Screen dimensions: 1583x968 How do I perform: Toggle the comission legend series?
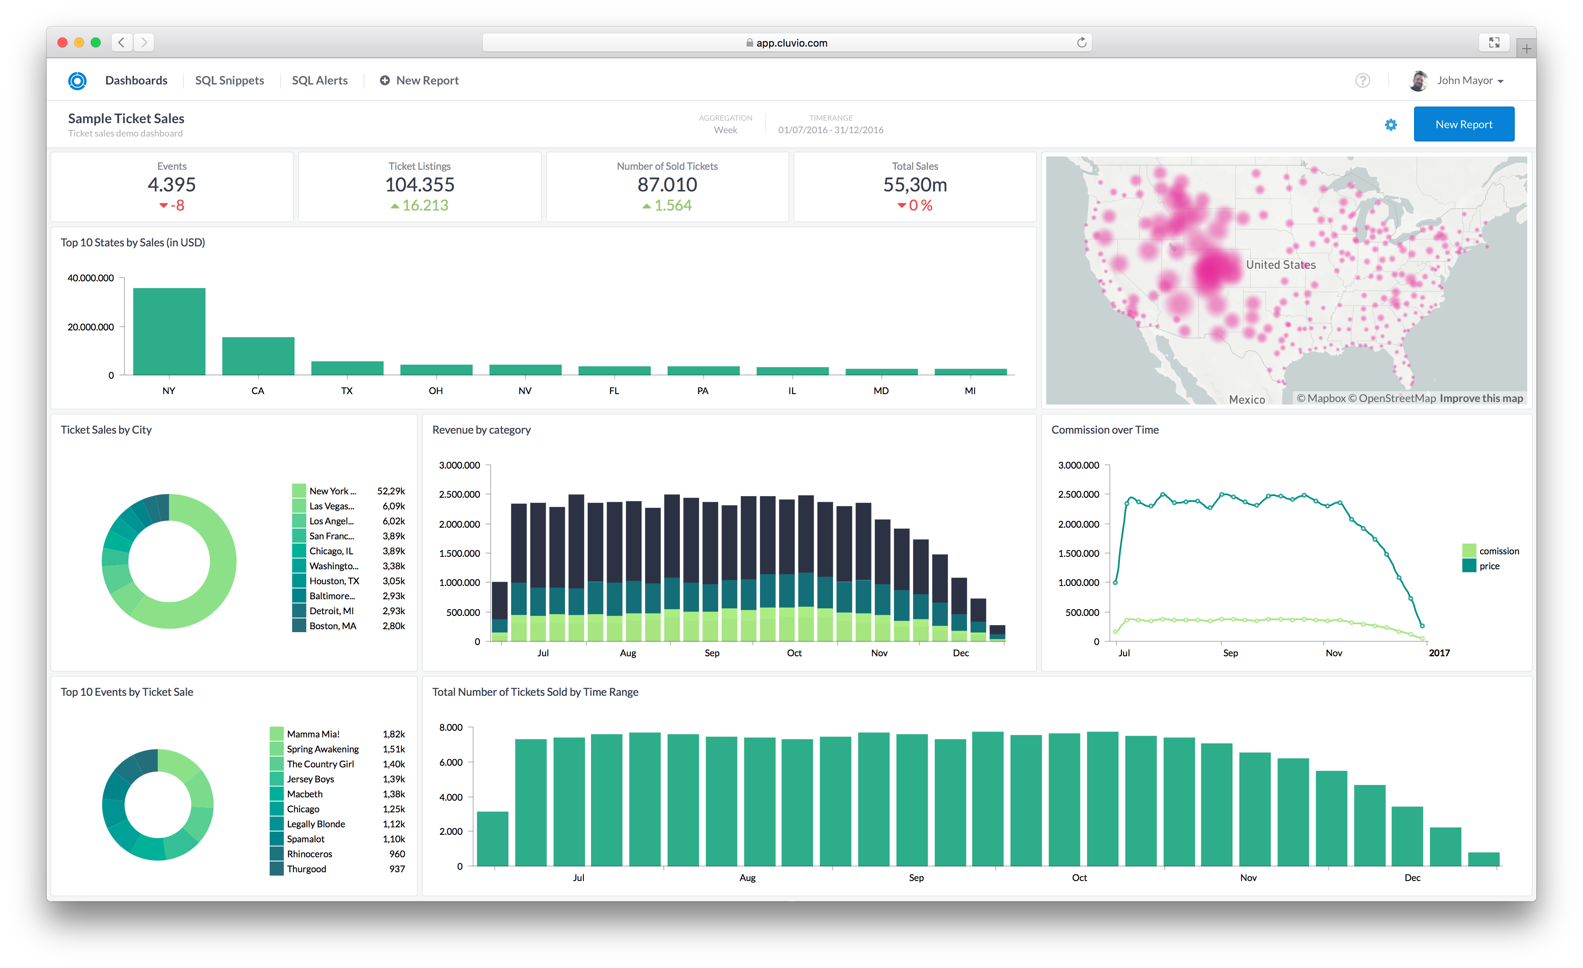tap(1490, 551)
